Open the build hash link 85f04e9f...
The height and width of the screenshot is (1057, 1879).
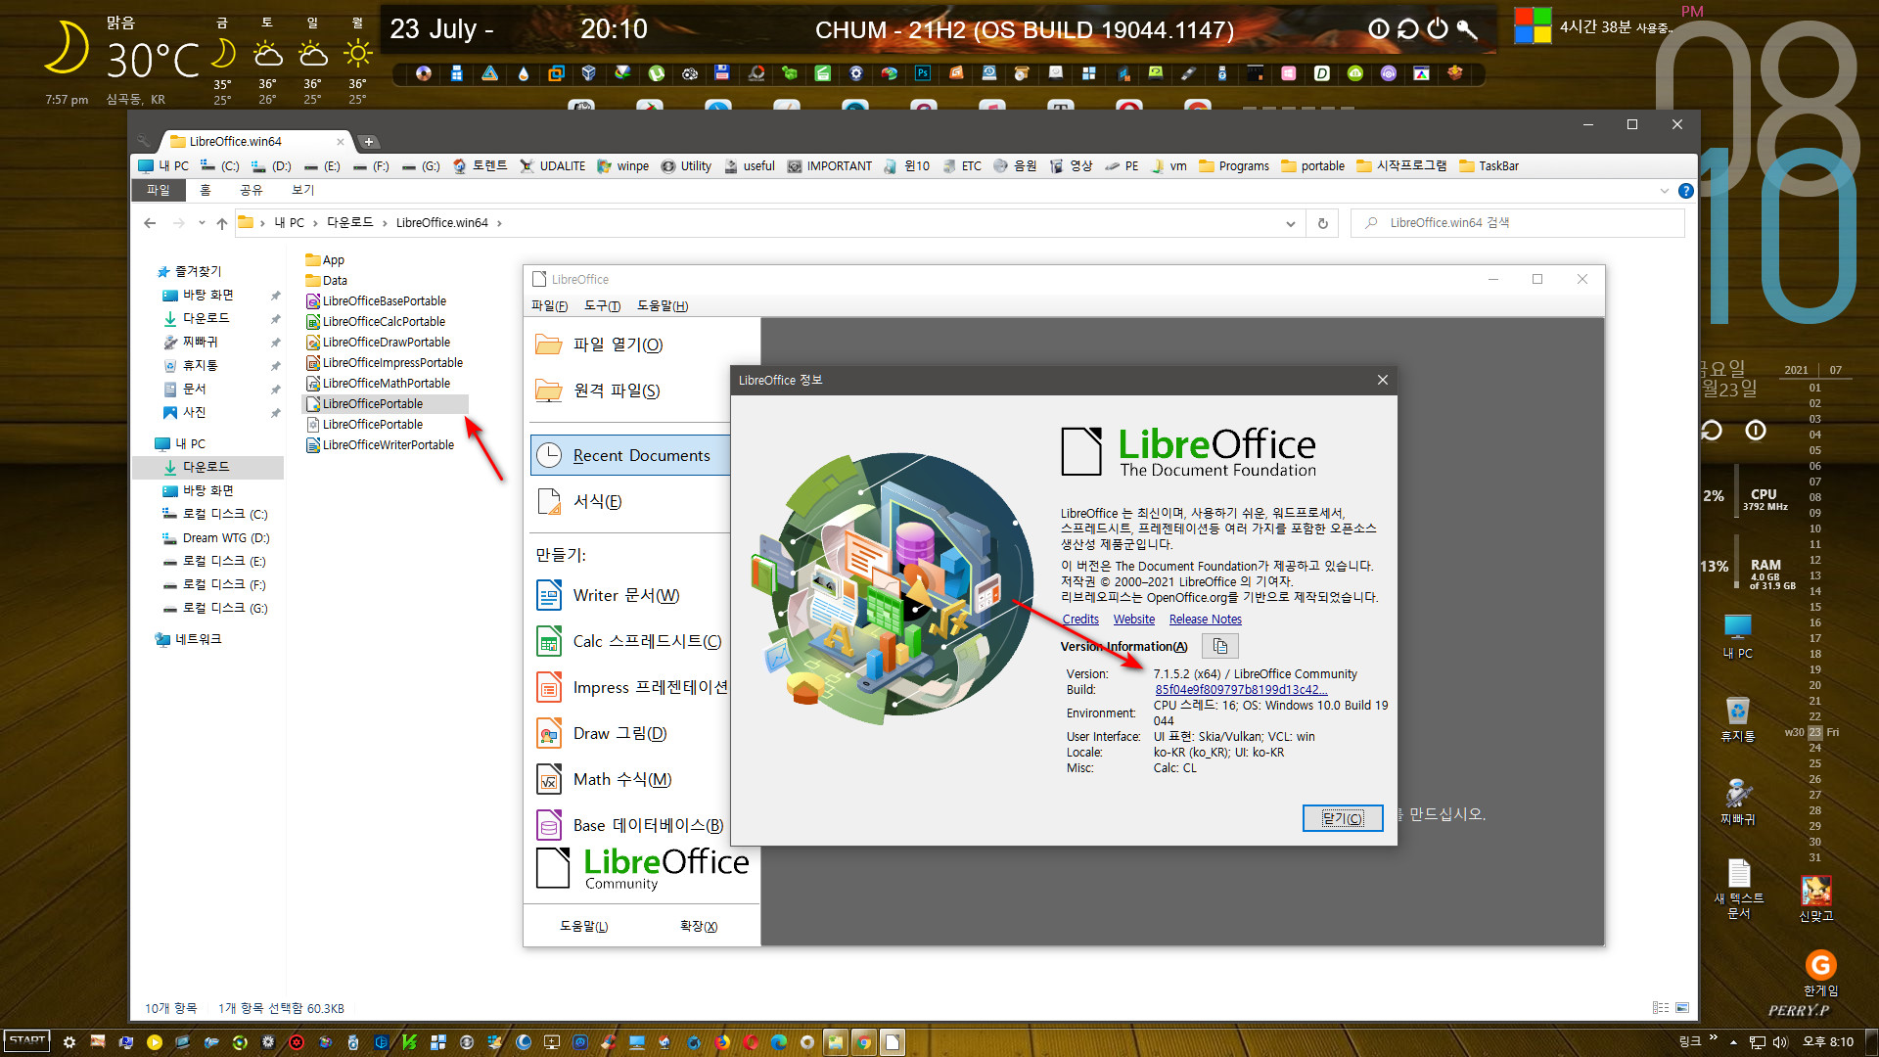(x=1241, y=689)
